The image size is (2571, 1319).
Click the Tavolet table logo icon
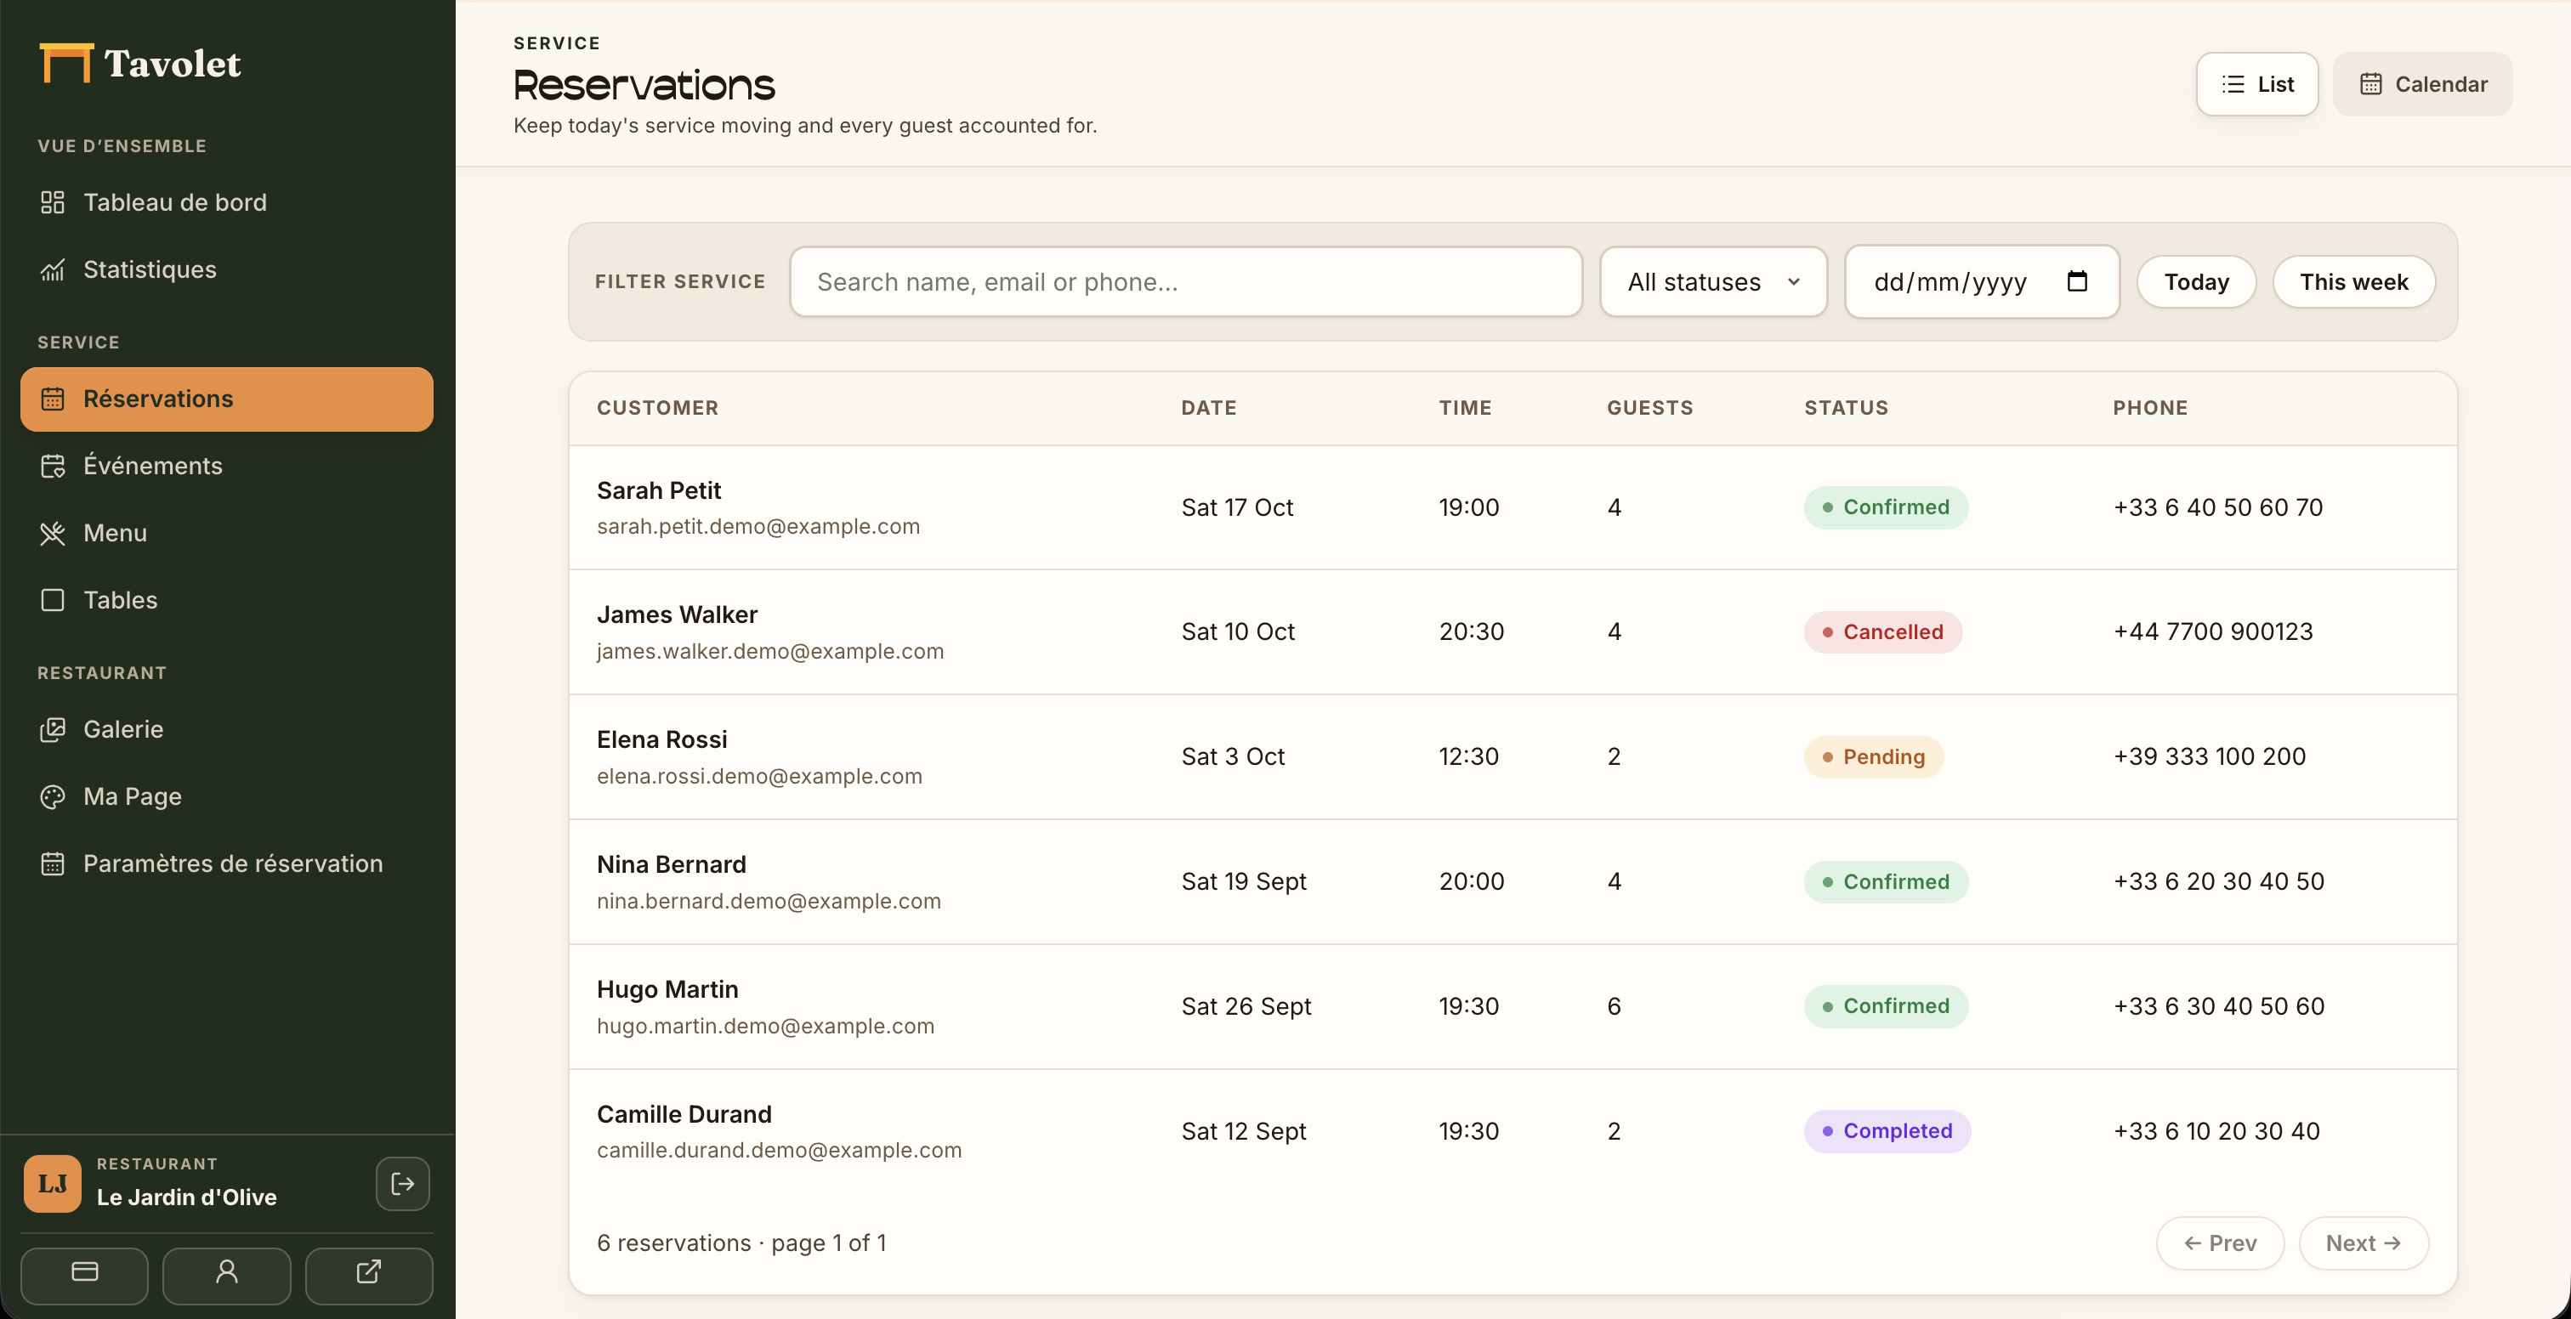click(x=65, y=63)
